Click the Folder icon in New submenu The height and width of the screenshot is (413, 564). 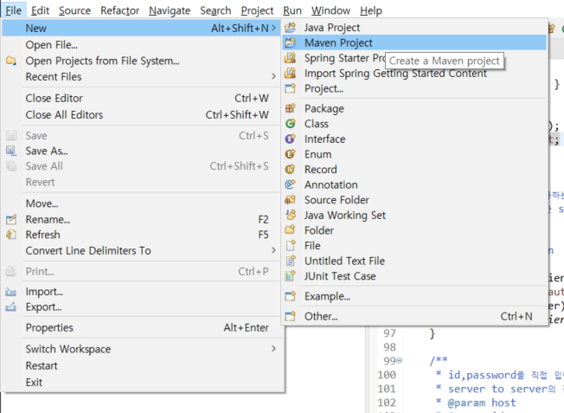[x=291, y=230]
